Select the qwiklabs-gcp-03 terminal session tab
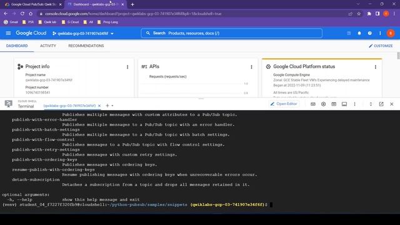The height and width of the screenshot is (225, 400). (69, 106)
